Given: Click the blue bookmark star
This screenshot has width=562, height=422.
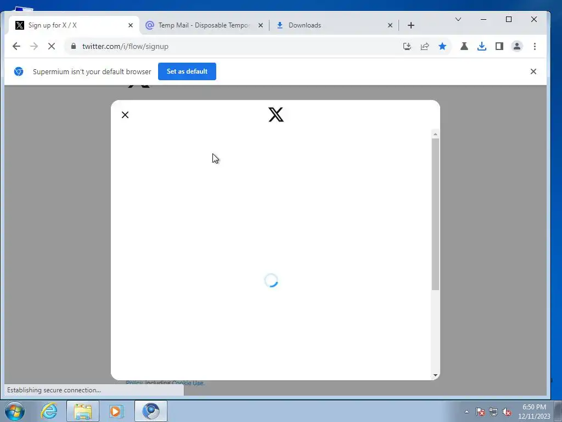Looking at the screenshot, I should (442, 46).
